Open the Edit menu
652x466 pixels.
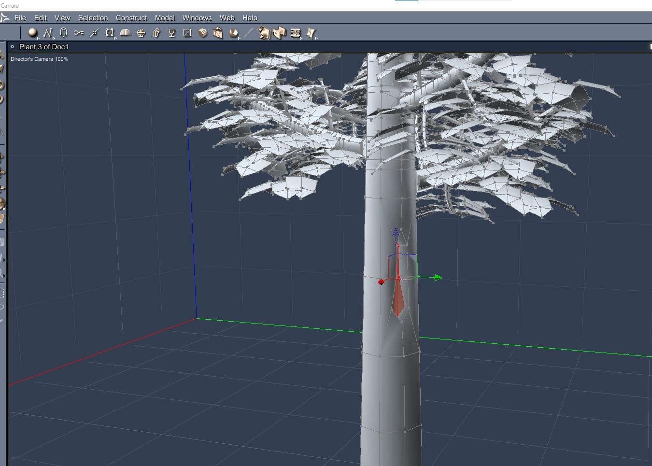(41, 18)
